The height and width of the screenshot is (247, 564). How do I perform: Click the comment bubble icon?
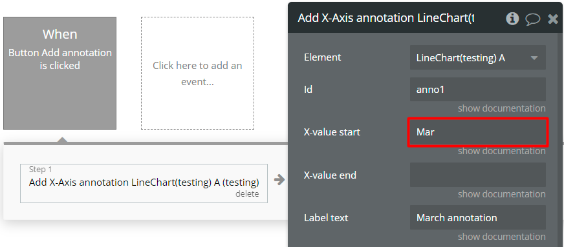click(532, 19)
